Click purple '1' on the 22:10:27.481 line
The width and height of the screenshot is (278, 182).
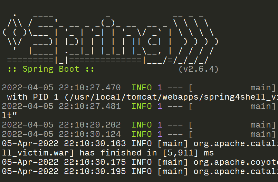click(160, 107)
